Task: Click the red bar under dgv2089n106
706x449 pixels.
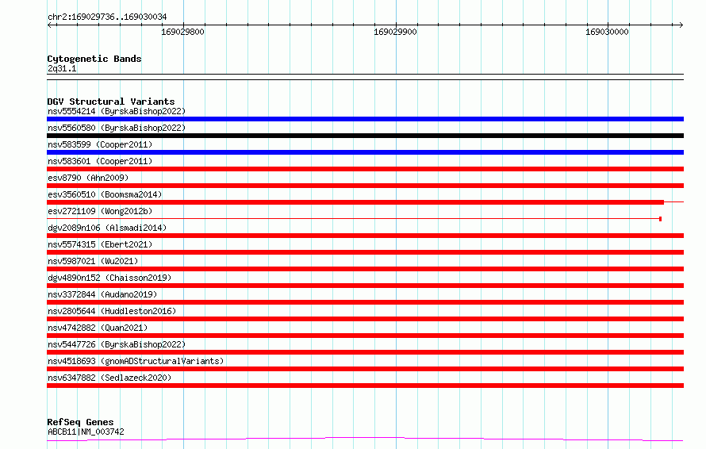Action: tap(365, 236)
